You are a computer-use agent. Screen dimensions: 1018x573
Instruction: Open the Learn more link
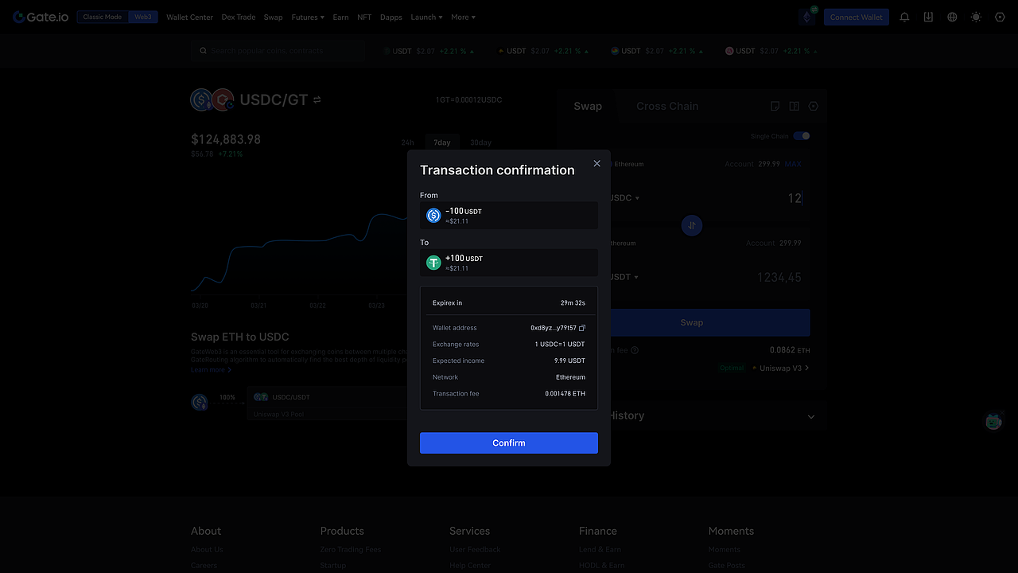(x=212, y=369)
